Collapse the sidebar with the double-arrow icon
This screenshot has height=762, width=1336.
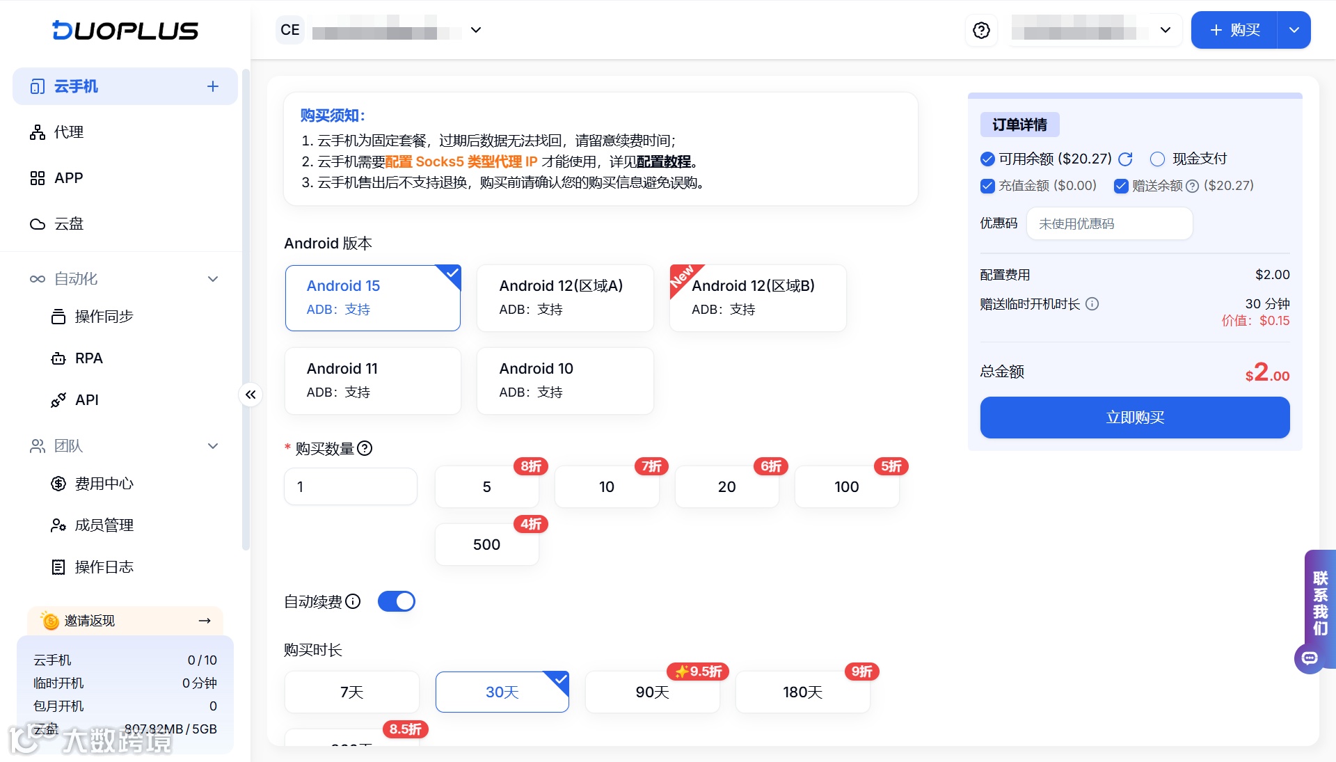click(x=250, y=395)
